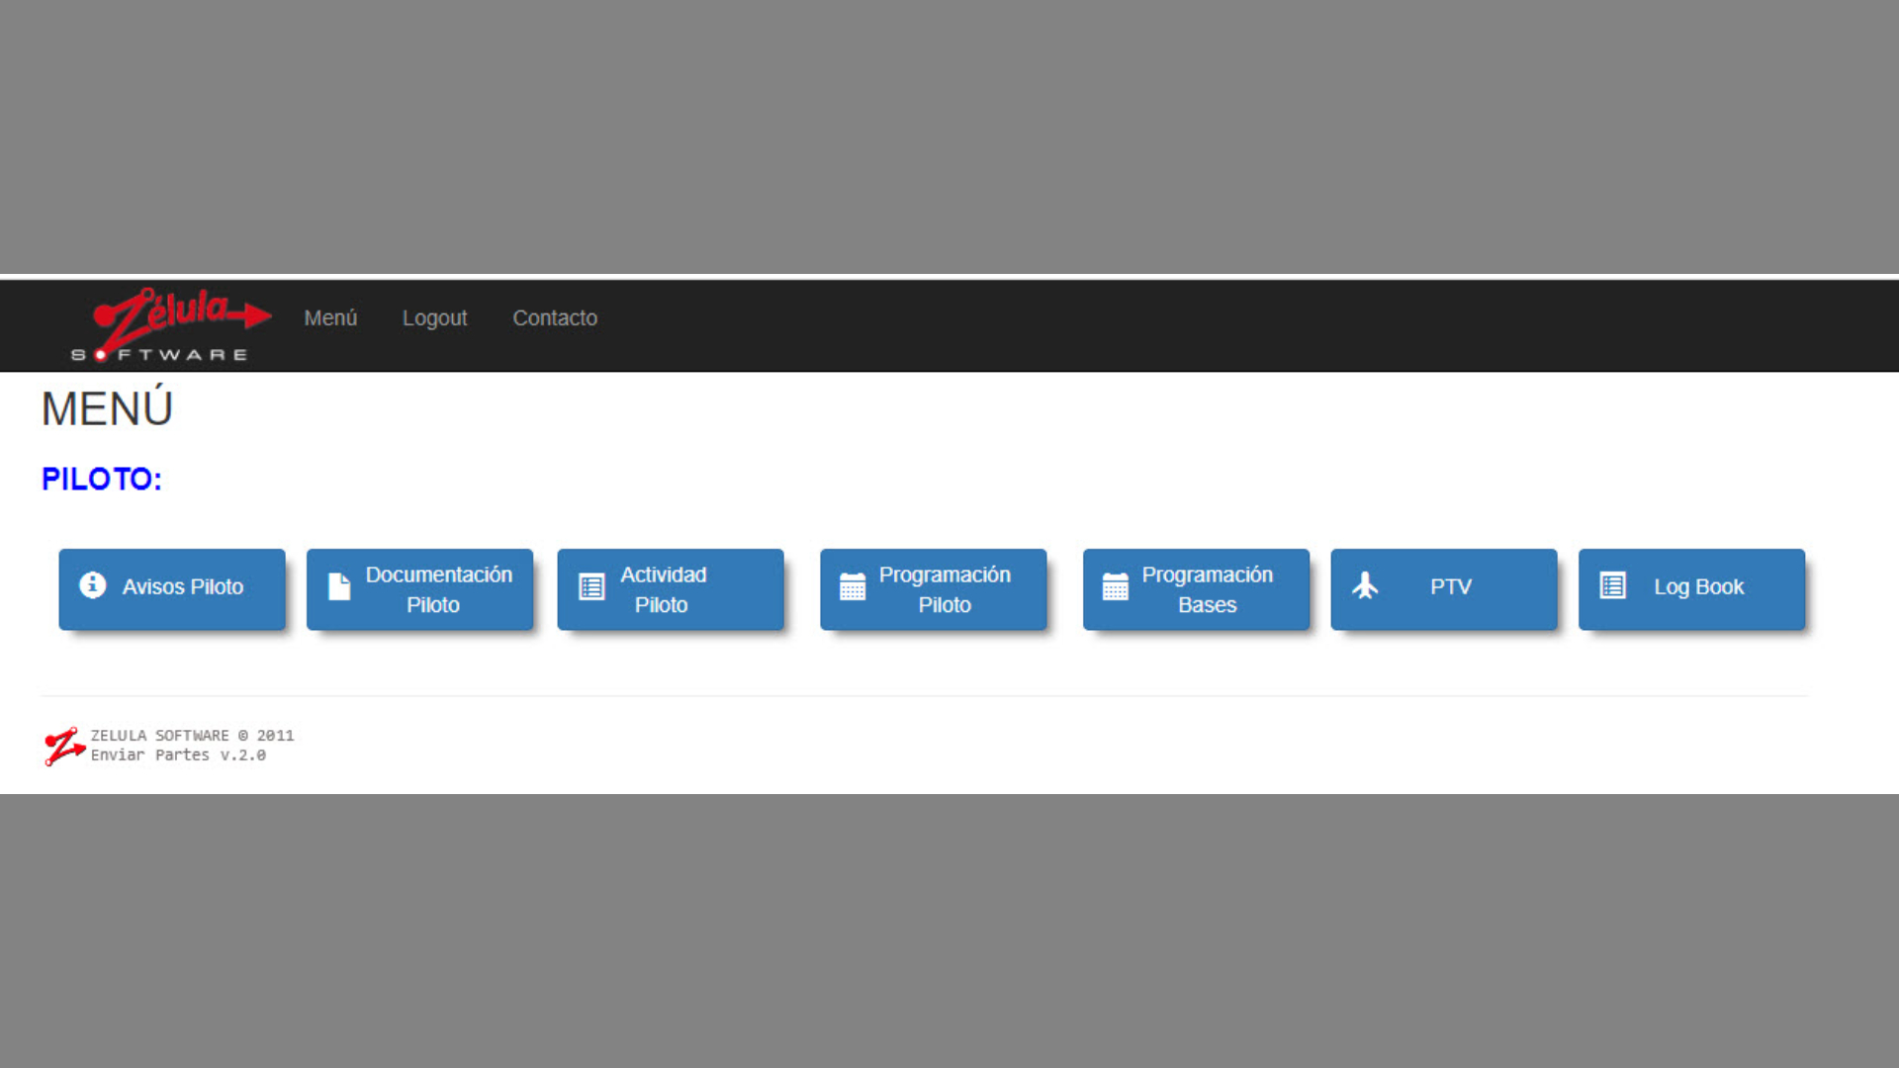Go to Actividad Piloto label
The width and height of the screenshot is (1899, 1068).
coord(663,589)
